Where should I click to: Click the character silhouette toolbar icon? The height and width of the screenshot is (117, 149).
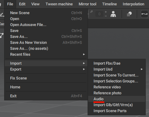(113, 14)
